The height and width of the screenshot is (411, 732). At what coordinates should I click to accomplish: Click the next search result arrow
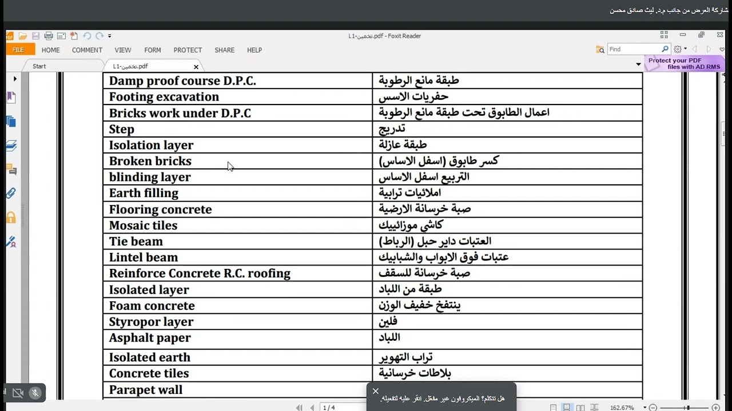click(x=709, y=50)
